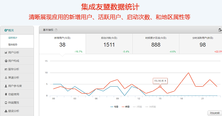222x116 pixels.
Task: Click the 1511 launches value
Action: (x=109, y=45)
